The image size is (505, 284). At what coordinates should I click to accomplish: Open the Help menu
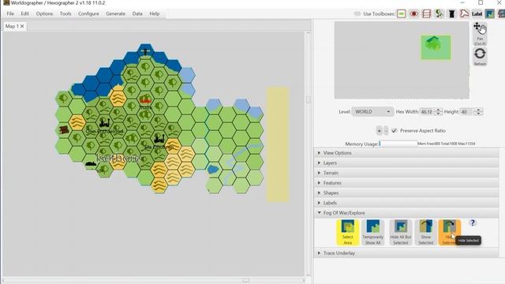tap(155, 14)
